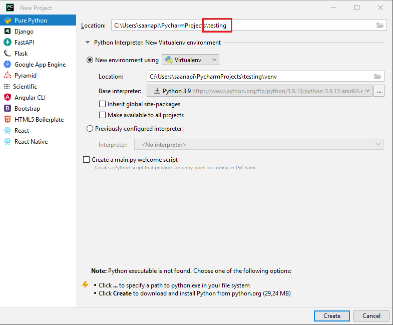Click the Cancel button

[x=371, y=316]
